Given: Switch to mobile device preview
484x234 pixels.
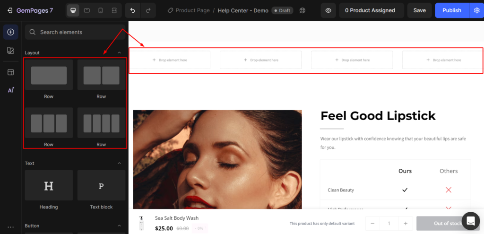Looking at the screenshot, I should (101, 10).
